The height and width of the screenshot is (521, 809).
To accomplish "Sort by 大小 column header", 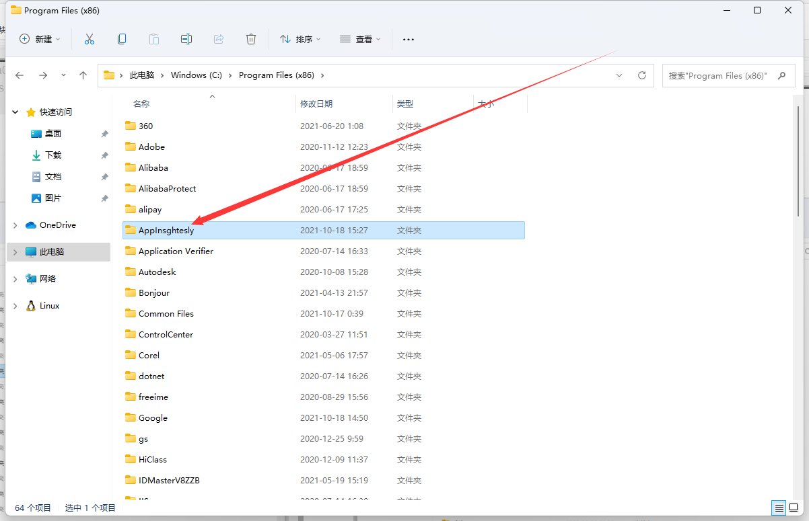I will click(486, 104).
